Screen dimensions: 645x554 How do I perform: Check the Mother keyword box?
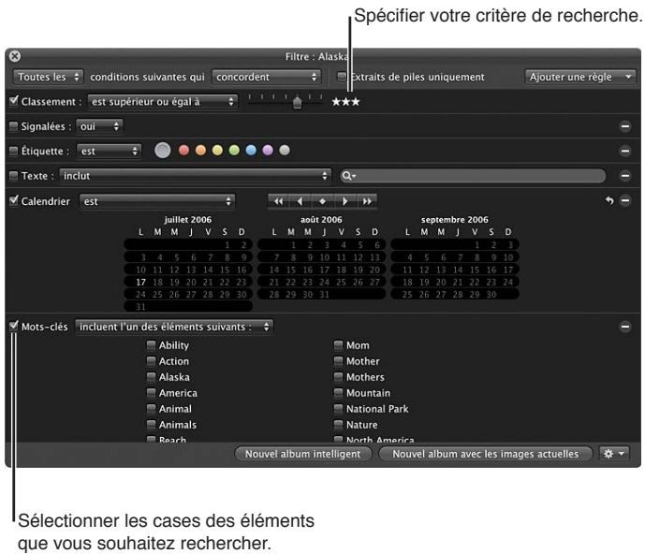pos(338,360)
